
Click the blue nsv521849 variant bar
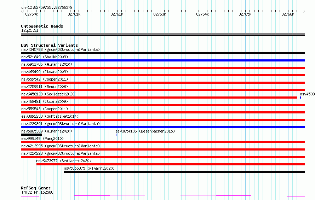click(163, 60)
